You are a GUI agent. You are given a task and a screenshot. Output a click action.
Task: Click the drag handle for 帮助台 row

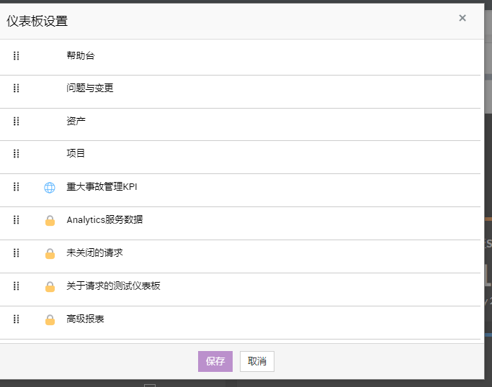click(17, 55)
